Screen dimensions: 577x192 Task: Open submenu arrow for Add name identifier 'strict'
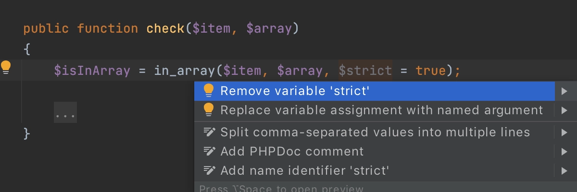point(564,170)
